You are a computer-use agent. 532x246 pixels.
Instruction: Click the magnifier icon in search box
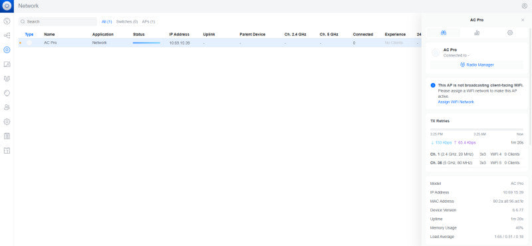coord(23,22)
